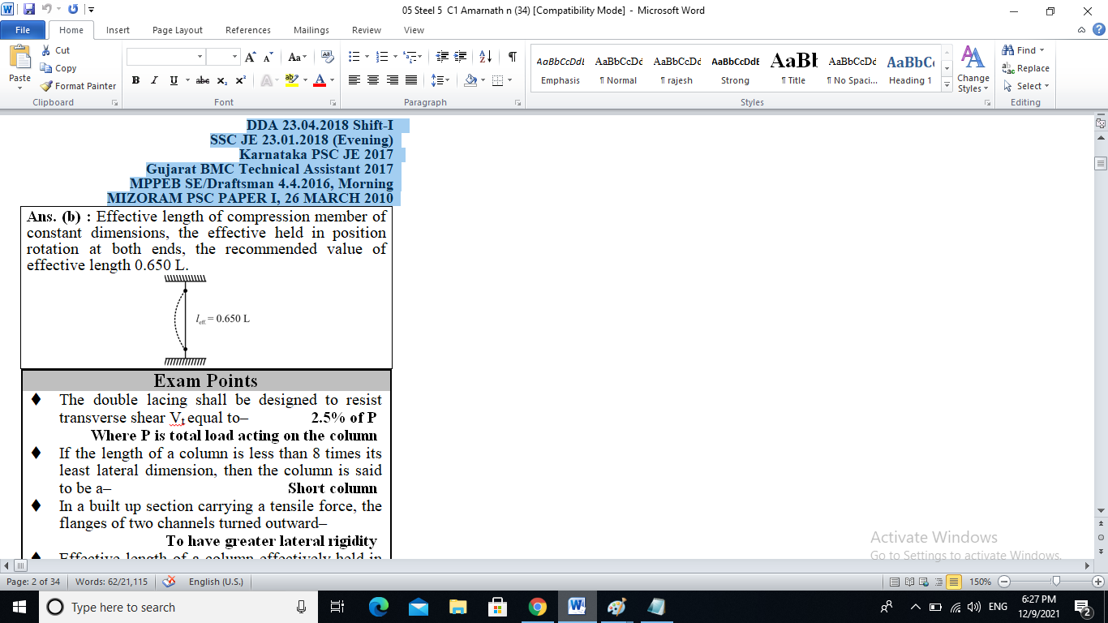
Task: Open Word Help question mark
Action: click(1098, 30)
